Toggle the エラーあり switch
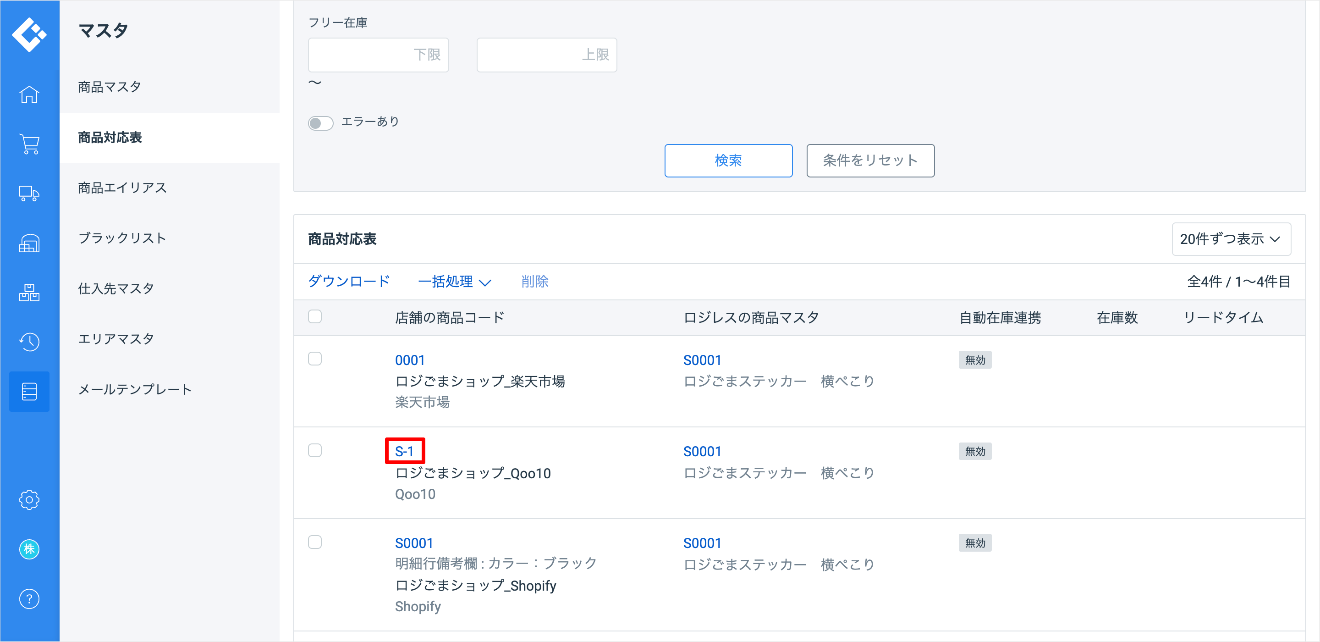 tap(320, 123)
